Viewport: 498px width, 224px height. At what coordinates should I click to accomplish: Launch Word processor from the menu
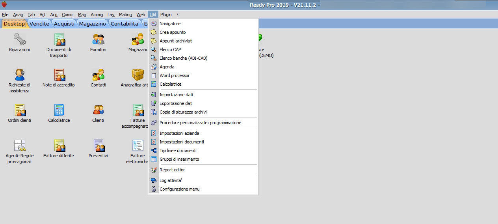click(203, 75)
